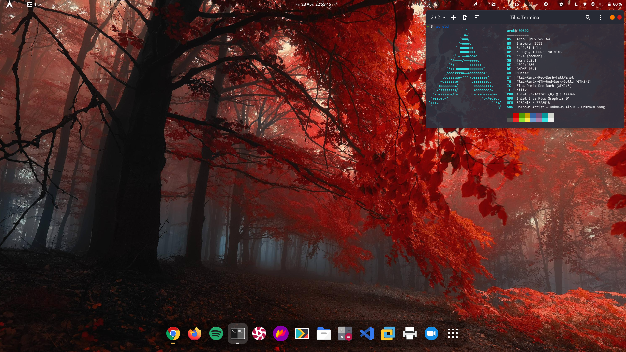This screenshot has height=352, width=626.
Task: Launch the purple Flameshot flame icon
Action: (x=281, y=333)
